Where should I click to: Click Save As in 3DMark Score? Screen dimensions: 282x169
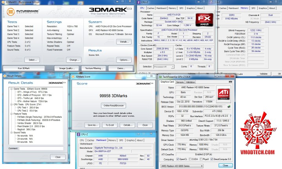(x=92, y=125)
